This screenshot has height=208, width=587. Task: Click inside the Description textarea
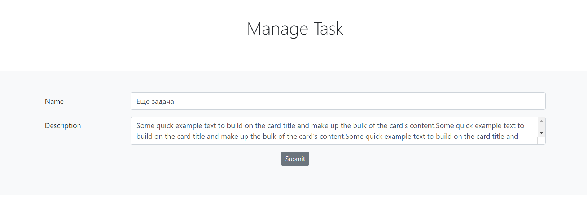click(x=325, y=131)
